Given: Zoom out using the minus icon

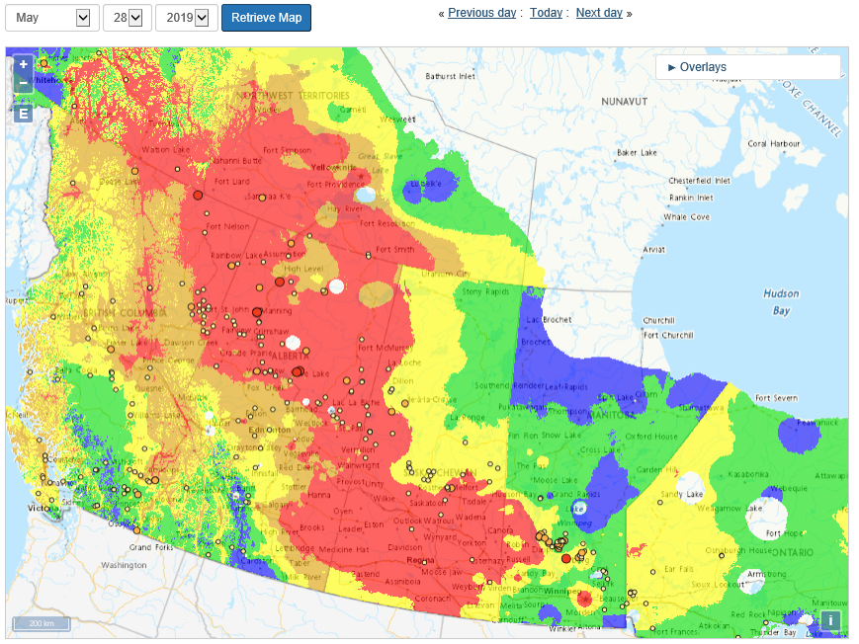Looking at the screenshot, I should [23, 83].
